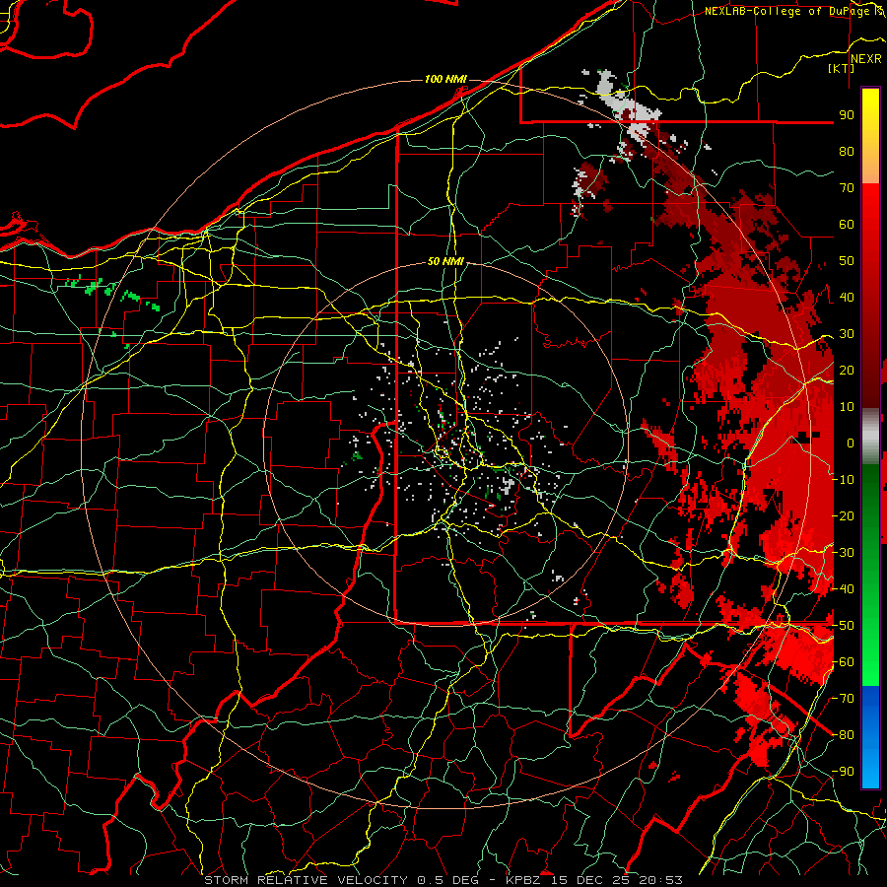Click the gray zero-velocity colorbar segment
887x887 pixels.
(x=870, y=439)
